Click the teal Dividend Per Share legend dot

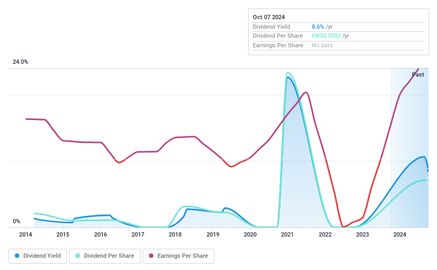click(78, 256)
